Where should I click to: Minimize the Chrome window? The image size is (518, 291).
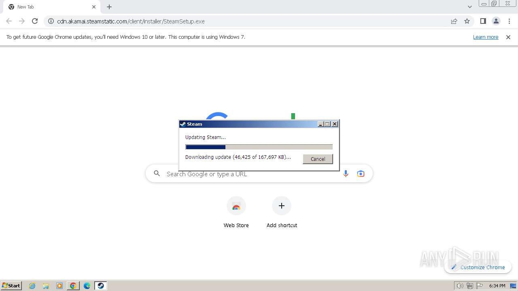click(484, 3)
